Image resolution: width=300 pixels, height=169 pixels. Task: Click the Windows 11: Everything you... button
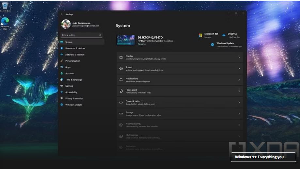(x=263, y=157)
